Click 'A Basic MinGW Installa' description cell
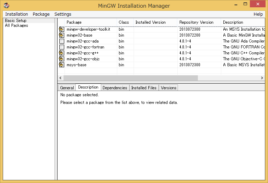 click(x=244, y=35)
